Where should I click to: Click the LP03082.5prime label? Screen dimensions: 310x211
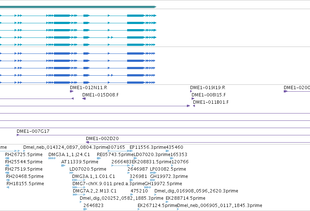[x=168, y=169]
